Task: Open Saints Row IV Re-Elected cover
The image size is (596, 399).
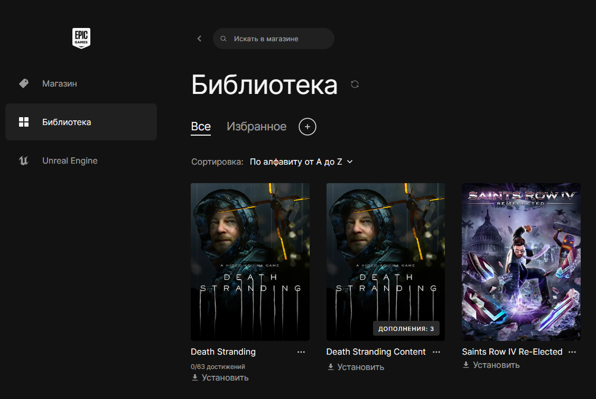Action: click(521, 262)
